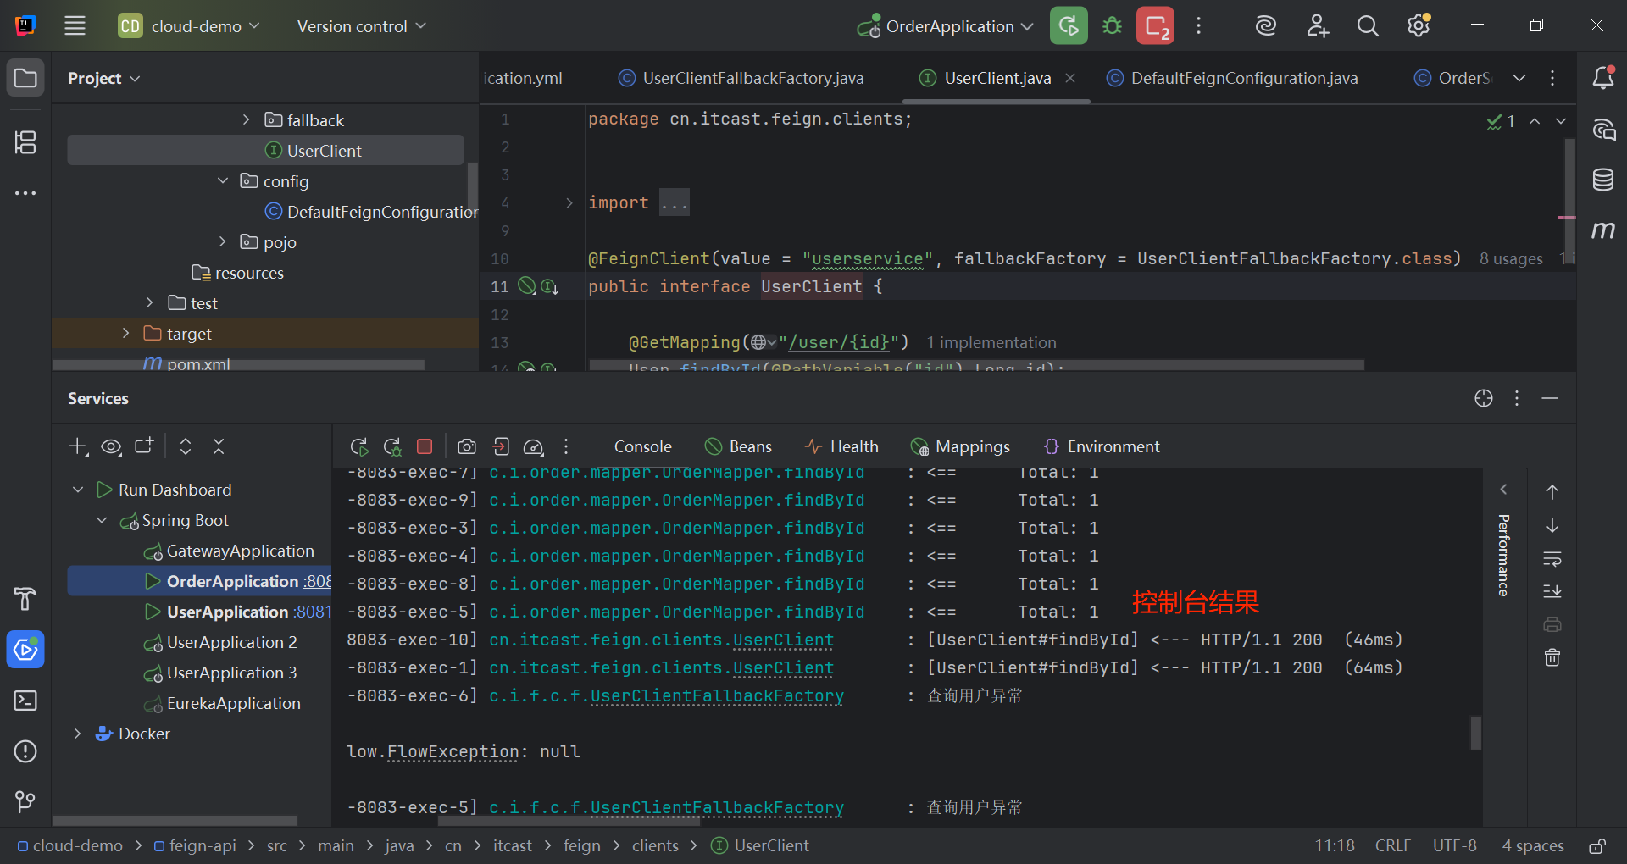Open AI assistant swirl icon in title bar
Screen dimensions: 1627x864
(x=1266, y=25)
